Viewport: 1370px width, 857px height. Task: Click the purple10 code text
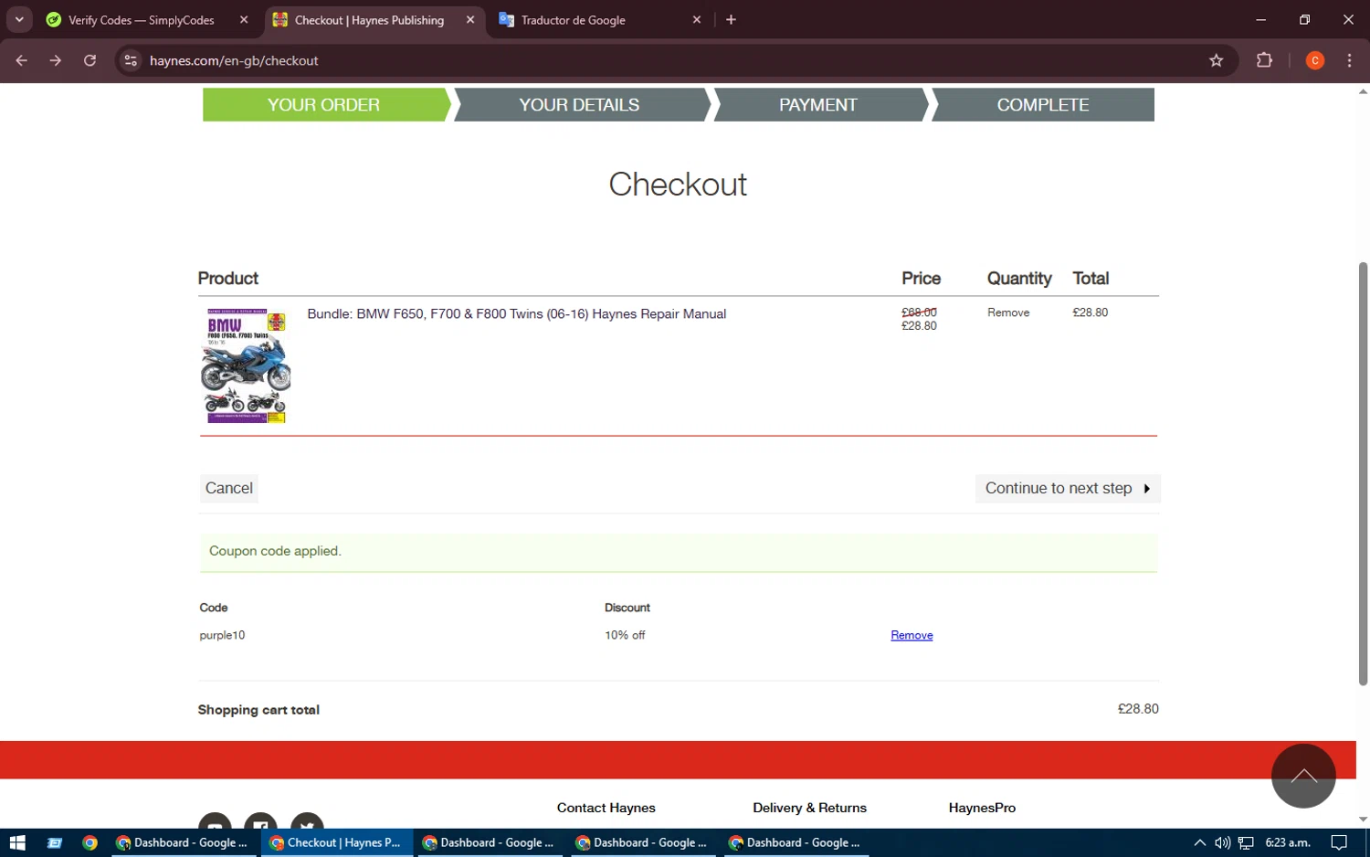coord(222,635)
